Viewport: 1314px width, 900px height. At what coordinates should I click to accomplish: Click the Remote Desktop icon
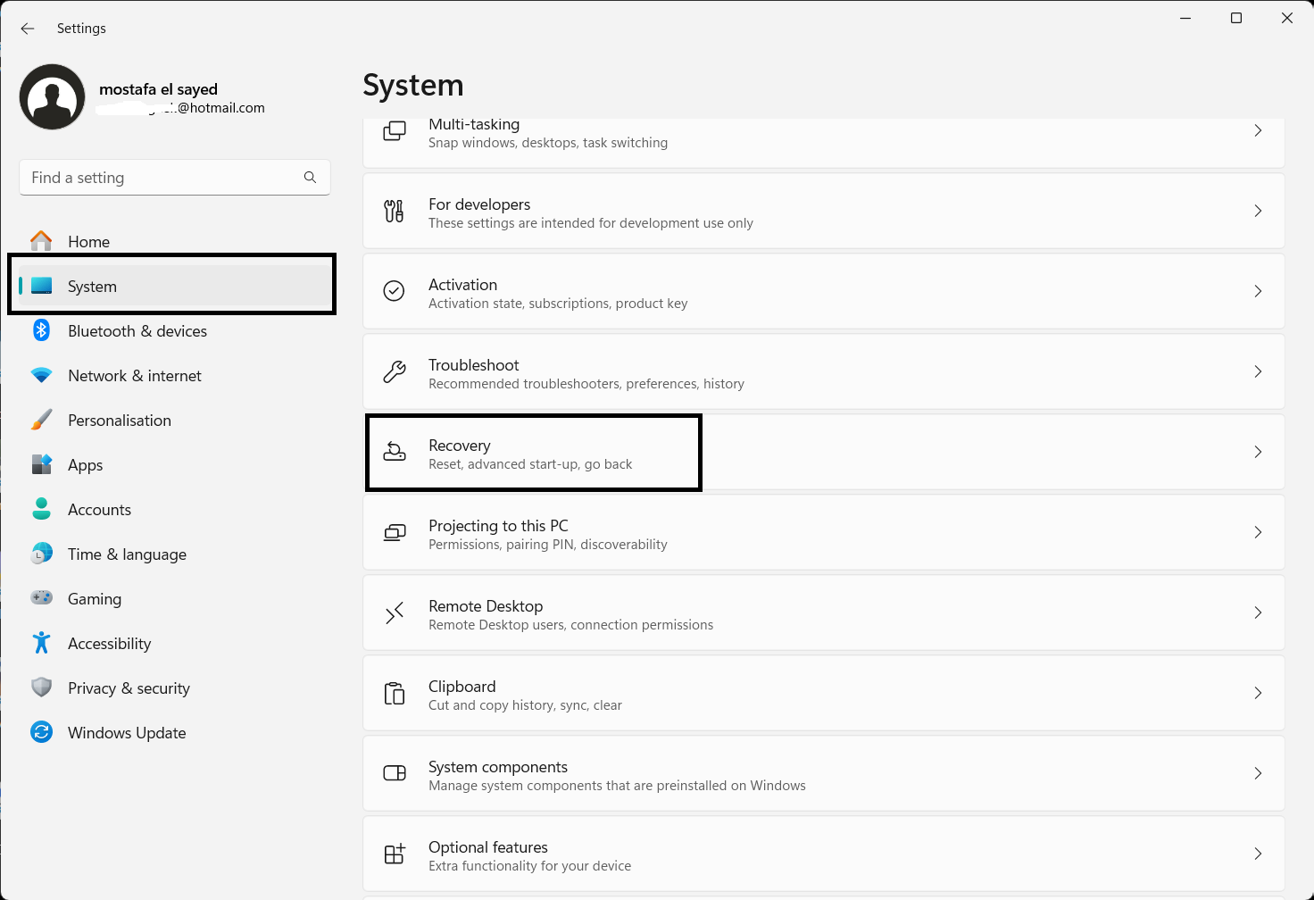[x=395, y=612]
